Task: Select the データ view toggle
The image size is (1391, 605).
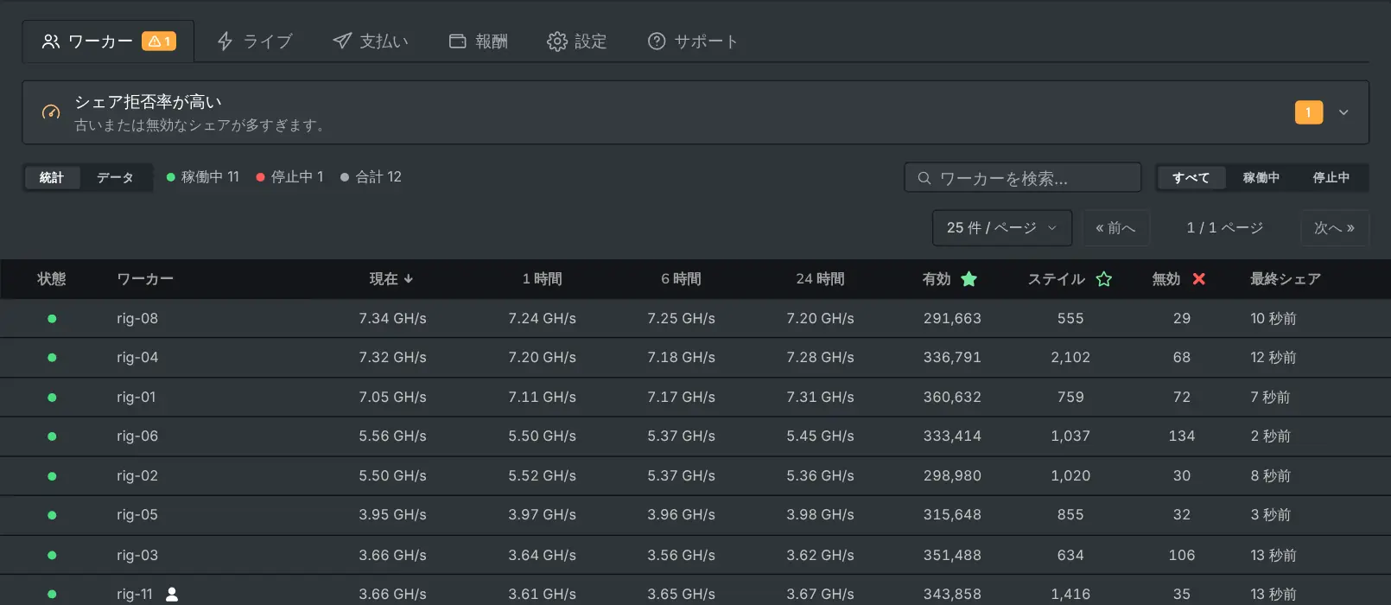Action: click(115, 177)
